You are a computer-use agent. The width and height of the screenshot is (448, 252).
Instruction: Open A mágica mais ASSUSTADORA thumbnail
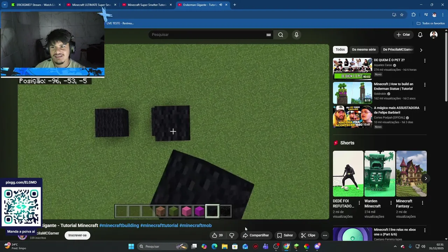click(x=352, y=117)
